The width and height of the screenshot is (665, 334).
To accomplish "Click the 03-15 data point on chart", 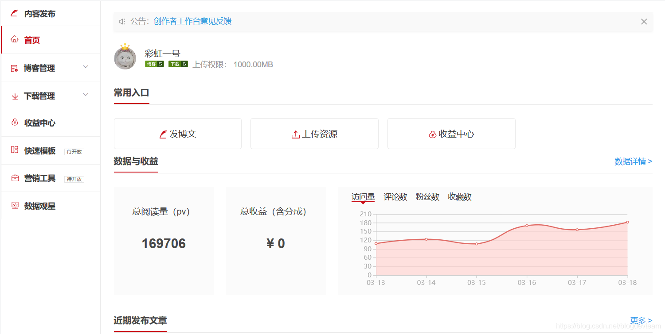I will point(477,244).
